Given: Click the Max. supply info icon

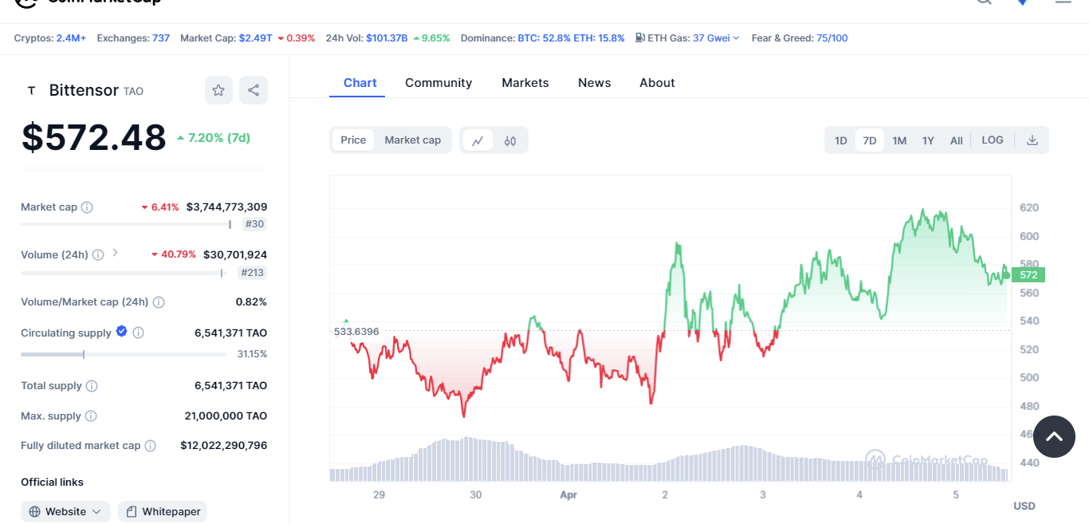Looking at the screenshot, I should point(91,416).
